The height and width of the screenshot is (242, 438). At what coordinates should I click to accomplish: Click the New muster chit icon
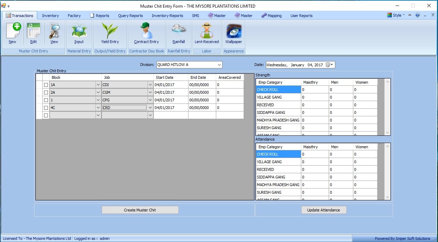click(x=13, y=31)
